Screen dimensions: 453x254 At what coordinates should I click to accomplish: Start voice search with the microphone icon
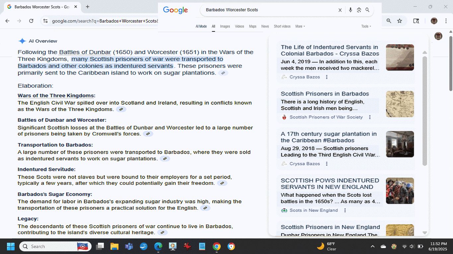(x=350, y=10)
